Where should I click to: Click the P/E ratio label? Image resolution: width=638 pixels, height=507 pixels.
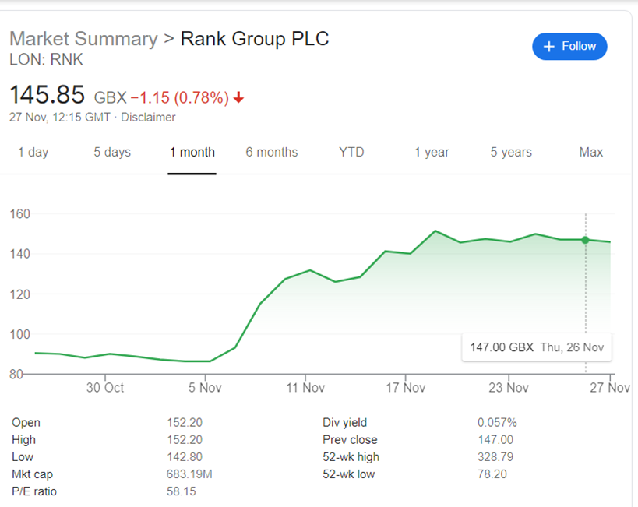pyautogui.click(x=34, y=491)
